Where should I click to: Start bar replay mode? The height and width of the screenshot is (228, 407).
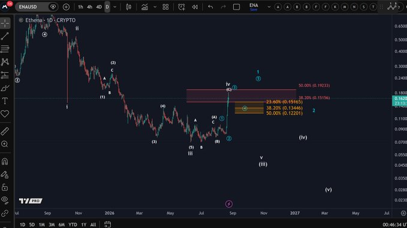[x=195, y=7]
